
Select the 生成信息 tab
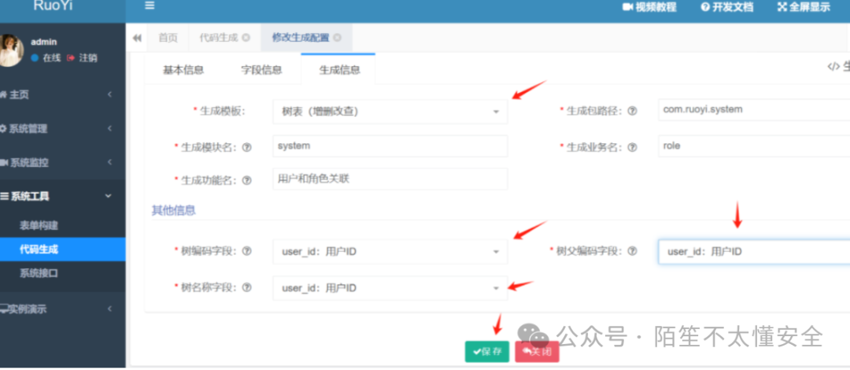pos(339,69)
